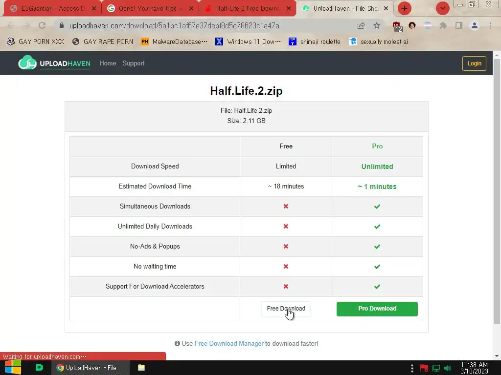Click the red X for No-Ads & Popups
This screenshot has height=375, width=501.
286,247
